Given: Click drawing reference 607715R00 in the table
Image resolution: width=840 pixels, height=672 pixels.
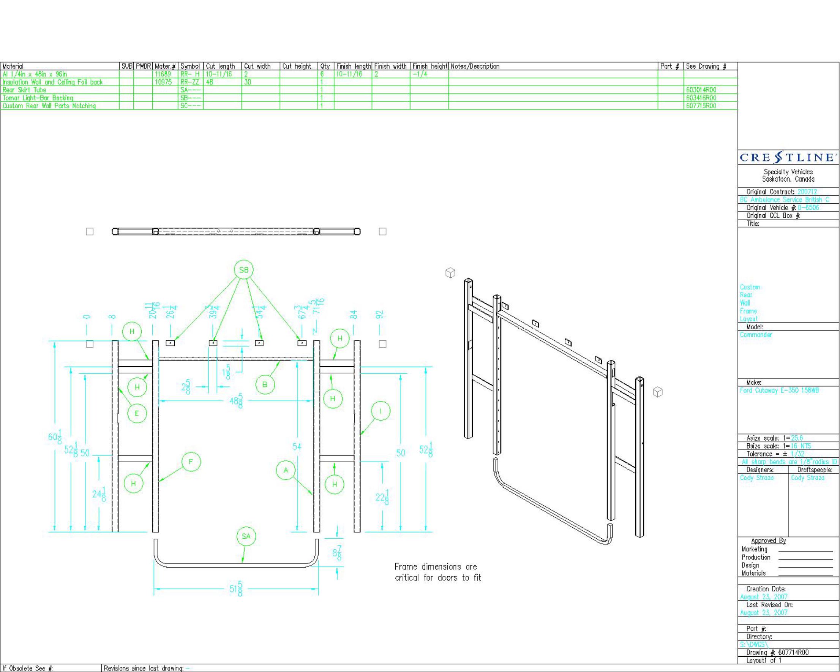Looking at the screenshot, I should point(701,106).
